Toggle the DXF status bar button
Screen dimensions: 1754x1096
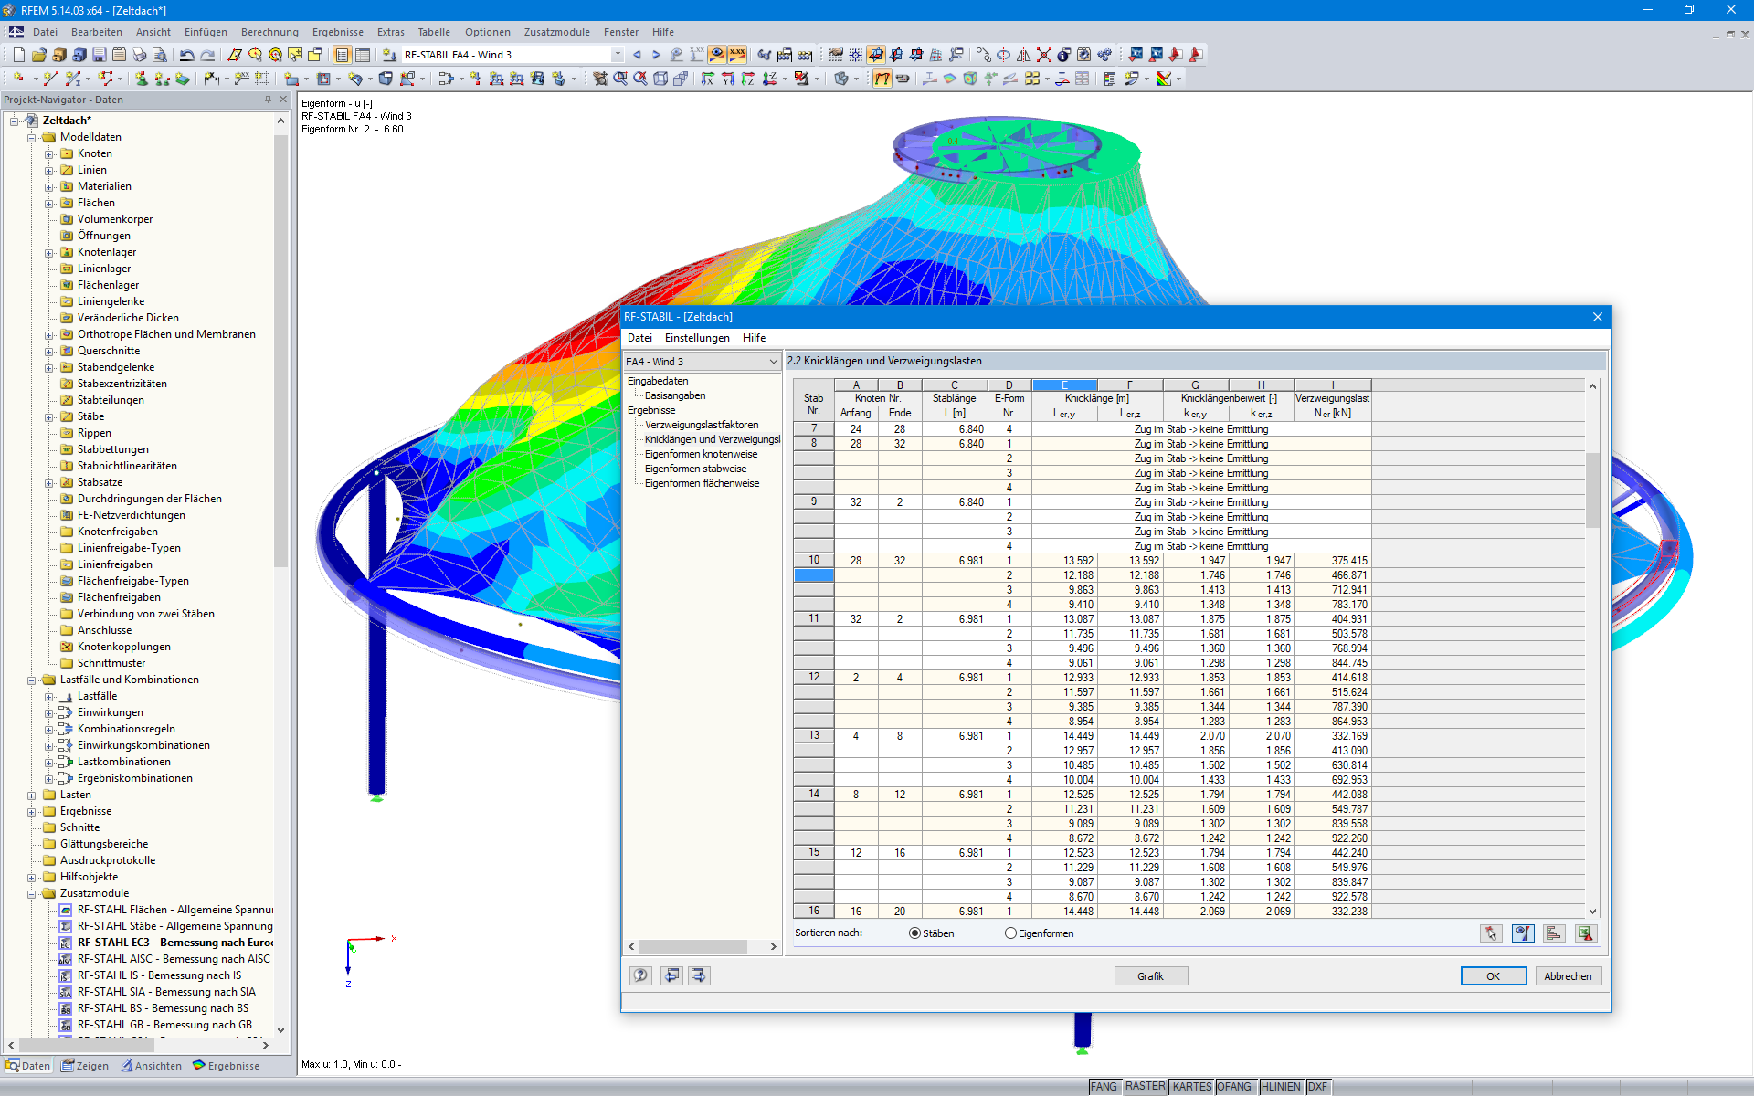tap(1317, 1087)
